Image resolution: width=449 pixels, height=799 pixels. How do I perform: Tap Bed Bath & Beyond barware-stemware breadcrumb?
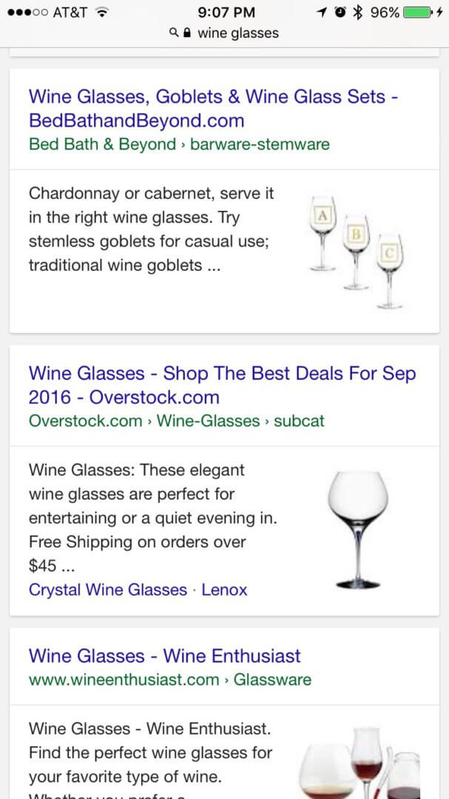click(179, 144)
